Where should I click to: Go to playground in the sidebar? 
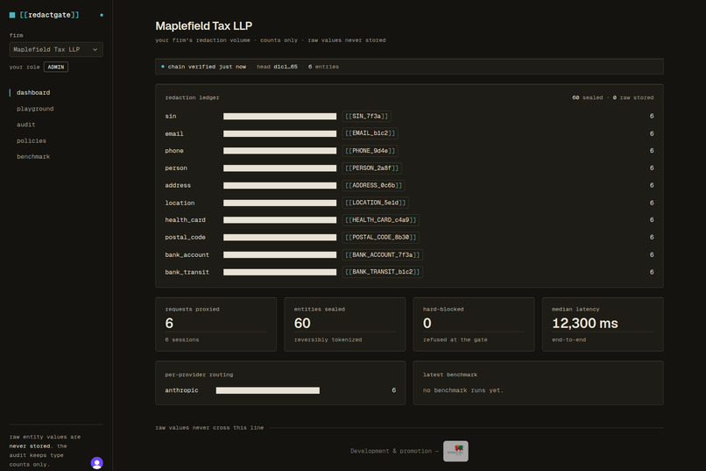(35, 109)
